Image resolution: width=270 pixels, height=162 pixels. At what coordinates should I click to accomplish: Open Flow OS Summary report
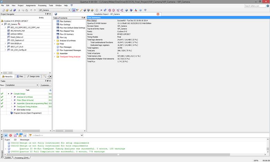[67, 34]
